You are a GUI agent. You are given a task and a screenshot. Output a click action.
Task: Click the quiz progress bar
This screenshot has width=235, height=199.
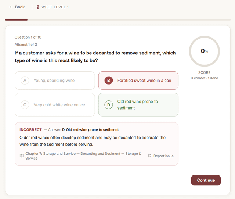click(x=117, y=19)
